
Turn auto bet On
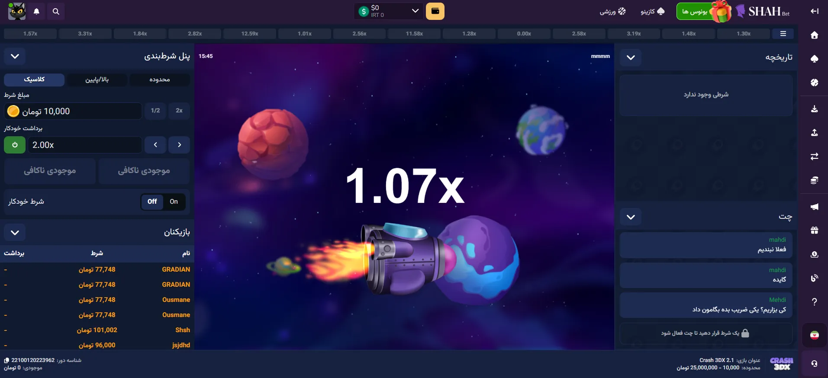coord(174,202)
